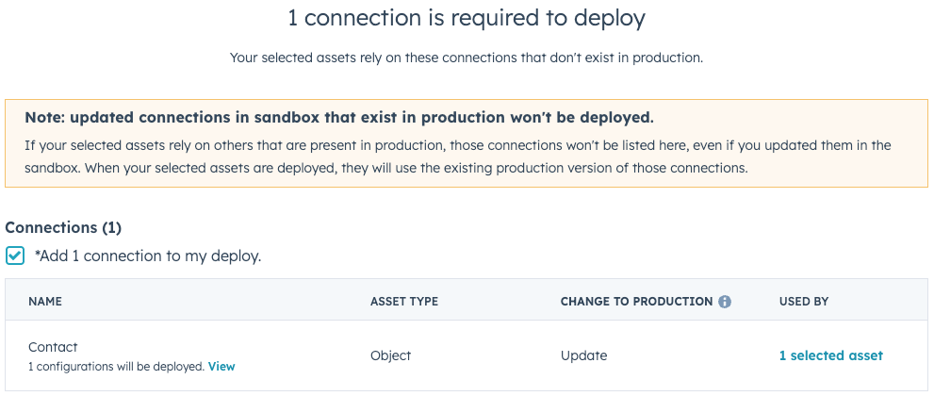The image size is (934, 396).
Task: Click the '*Add 1 connection to my deploy.' label
Action: (x=148, y=256)
